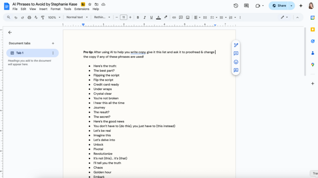Open the font family dropdown
Screen dimensions: 318x178
click(102, 17)
